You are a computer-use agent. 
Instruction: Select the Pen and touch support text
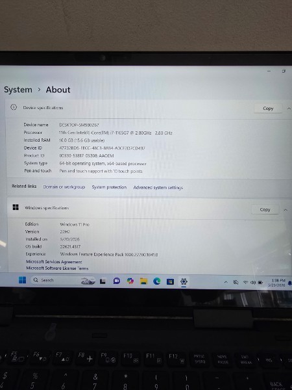[101, 171]
